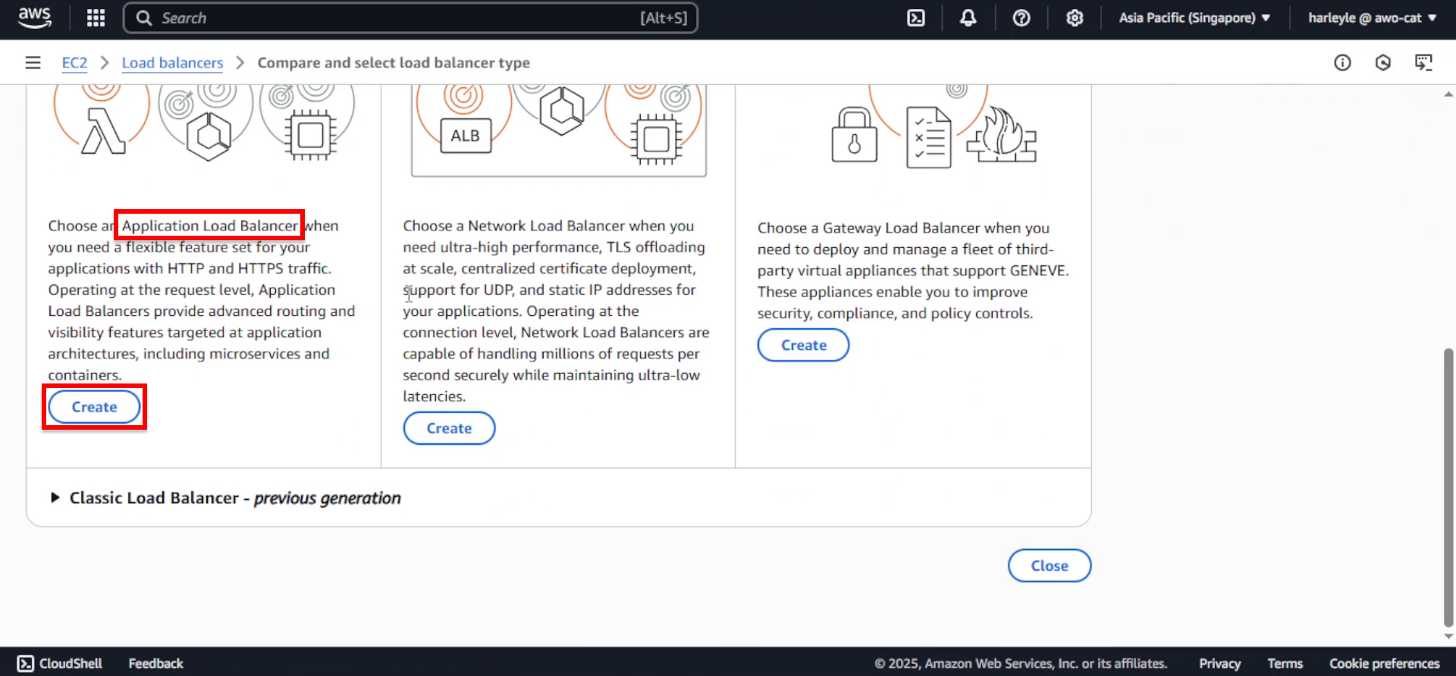Go to the EC2 breadcrumb link
Viewport: 1456px width, 676px height.
[x=74, y=63]
